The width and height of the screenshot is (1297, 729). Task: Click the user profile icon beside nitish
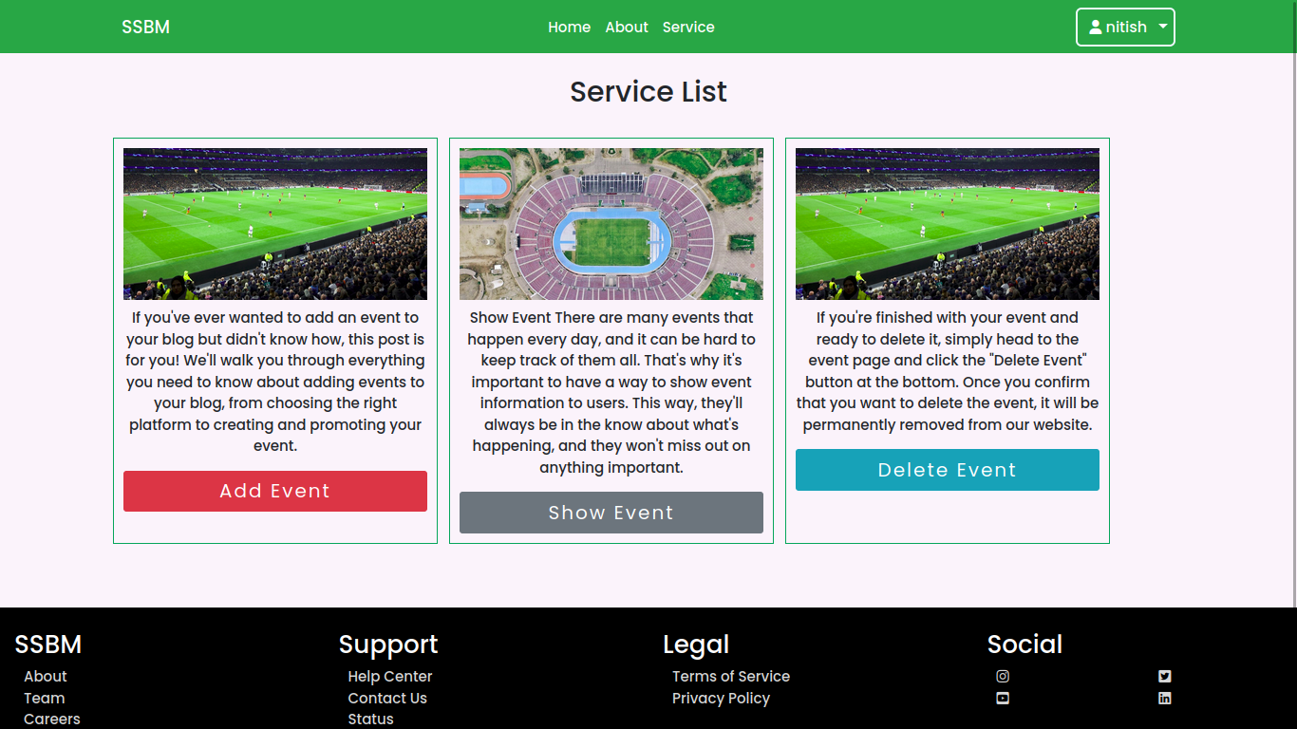[1096, 28]
